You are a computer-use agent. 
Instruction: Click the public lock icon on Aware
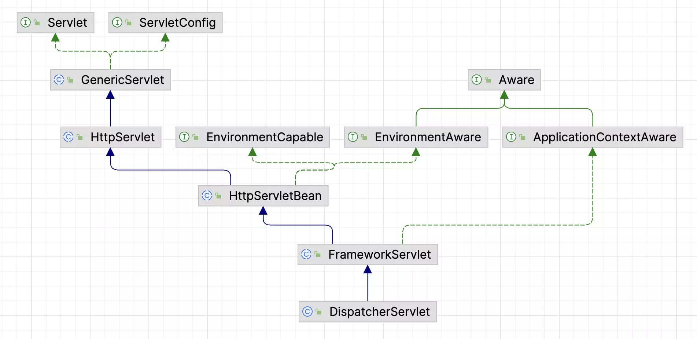pyautogui.click(x=488, y=80)
